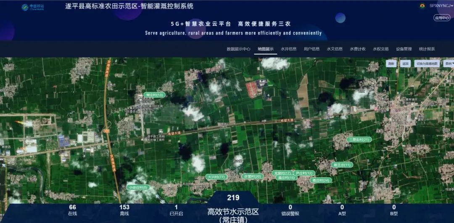This screenshot has height=223, width=454.
Task: Go to the 水费计收 tab
Action: (x=357, y=49)
